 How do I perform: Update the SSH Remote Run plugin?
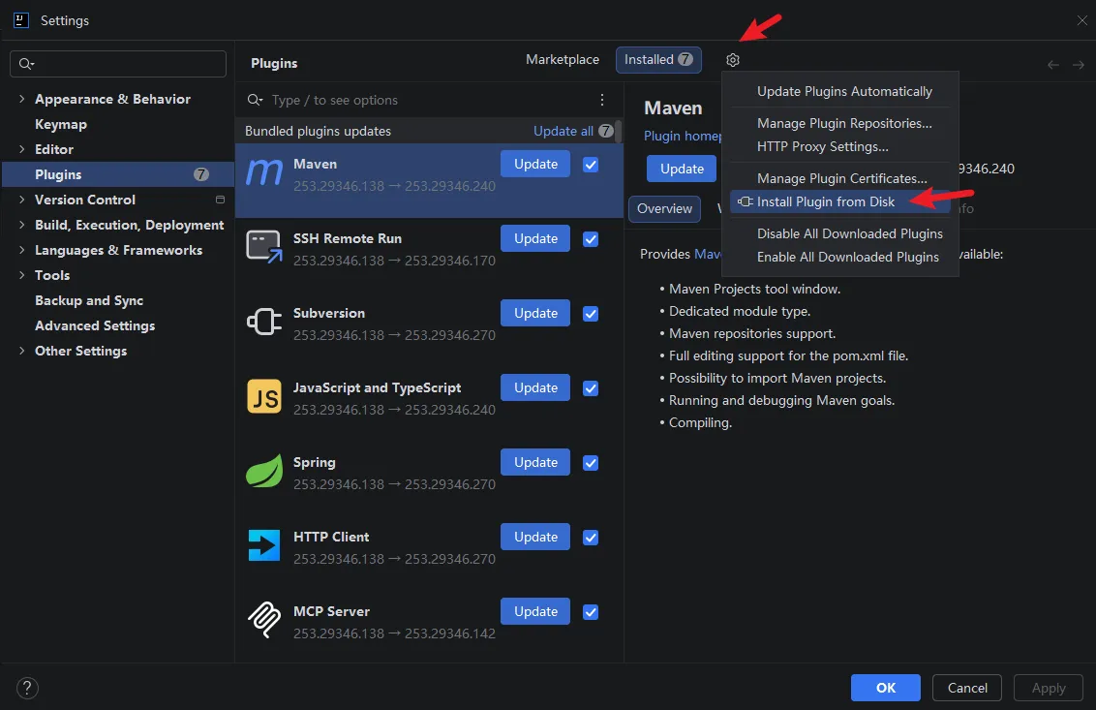tap(535, 238)
